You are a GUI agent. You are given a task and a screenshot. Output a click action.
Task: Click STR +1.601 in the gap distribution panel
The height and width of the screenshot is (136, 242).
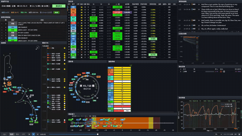click(x=56, y=120)
